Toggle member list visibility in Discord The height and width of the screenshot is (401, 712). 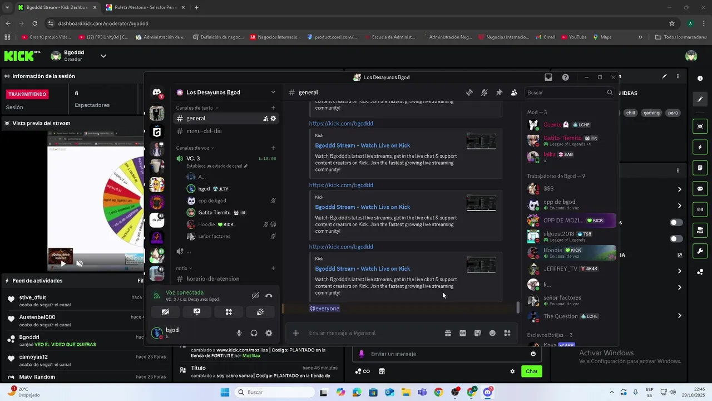click(514, 92)
